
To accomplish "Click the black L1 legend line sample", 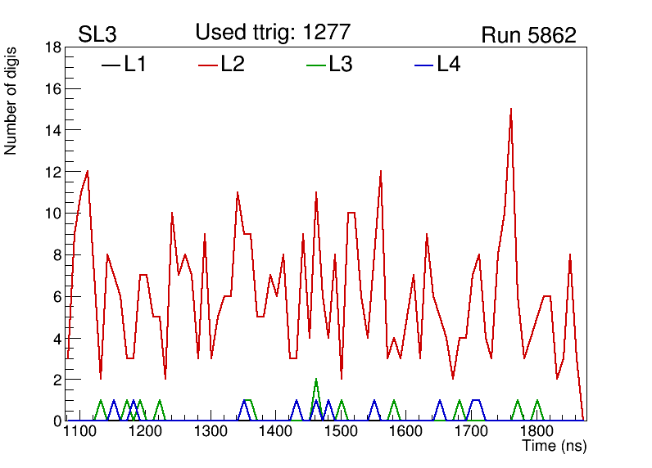I will [111, 65].
